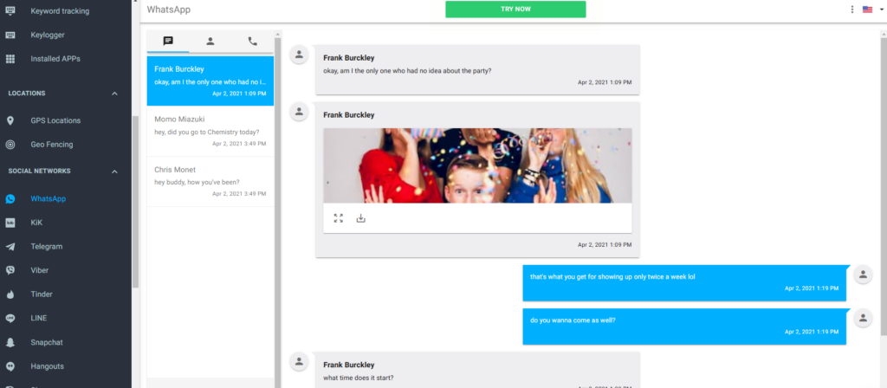The image size is (887, 388).
Task: Click avatar next to 'twice a week lol' message
Action: point(863,275)
